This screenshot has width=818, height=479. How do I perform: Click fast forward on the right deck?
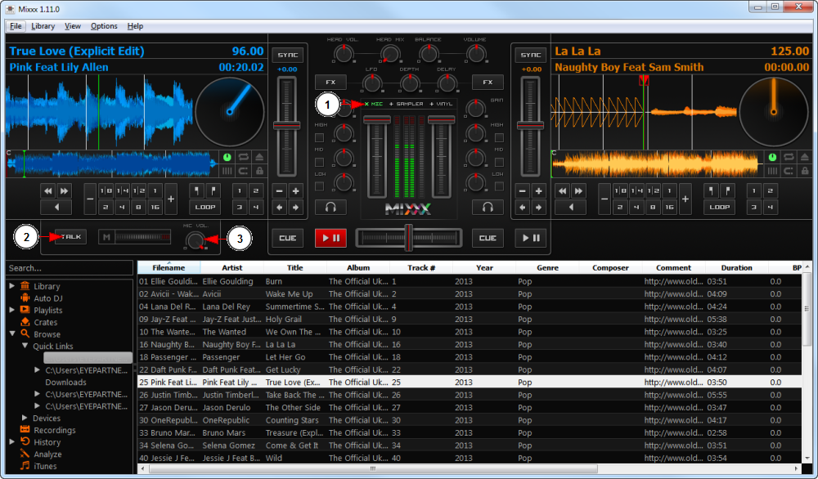pos(578,190)
